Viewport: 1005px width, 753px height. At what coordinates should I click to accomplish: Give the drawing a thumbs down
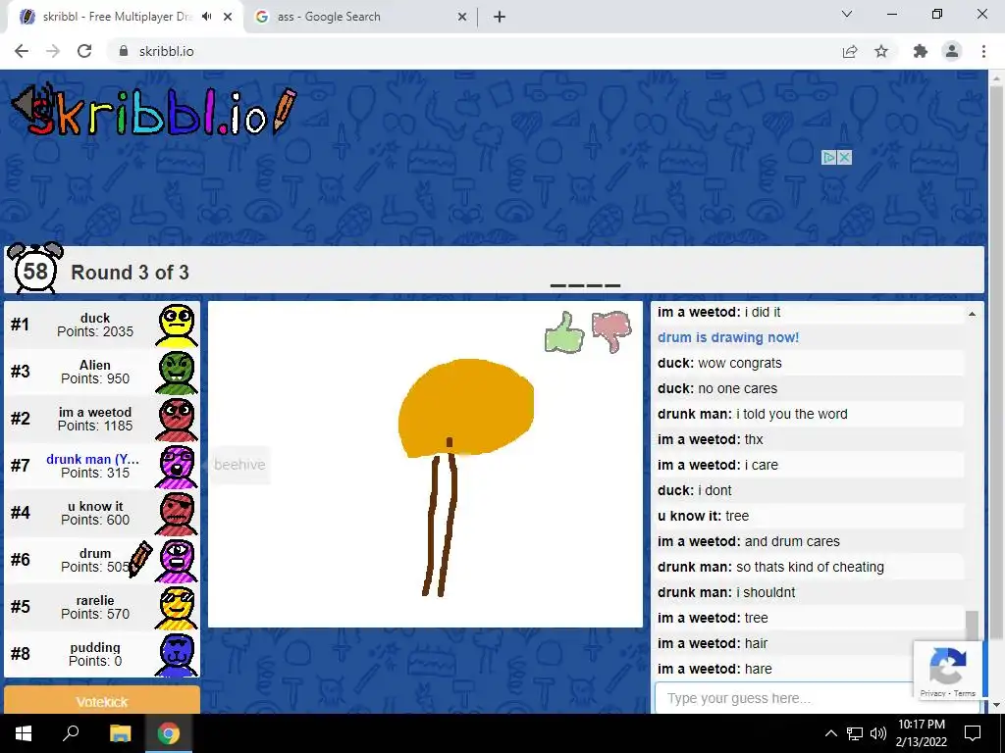[x=611, y=331]
